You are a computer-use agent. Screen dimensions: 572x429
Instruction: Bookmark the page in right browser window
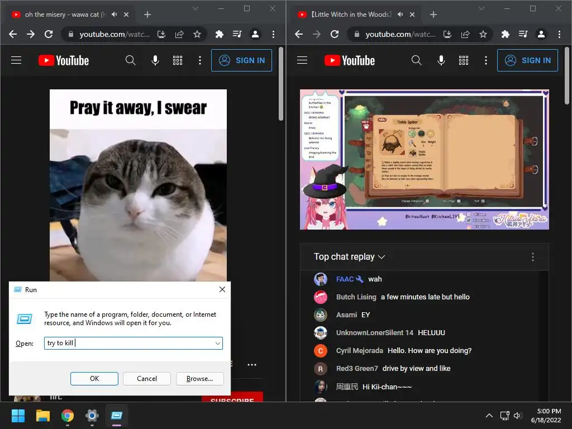point(483,34)
